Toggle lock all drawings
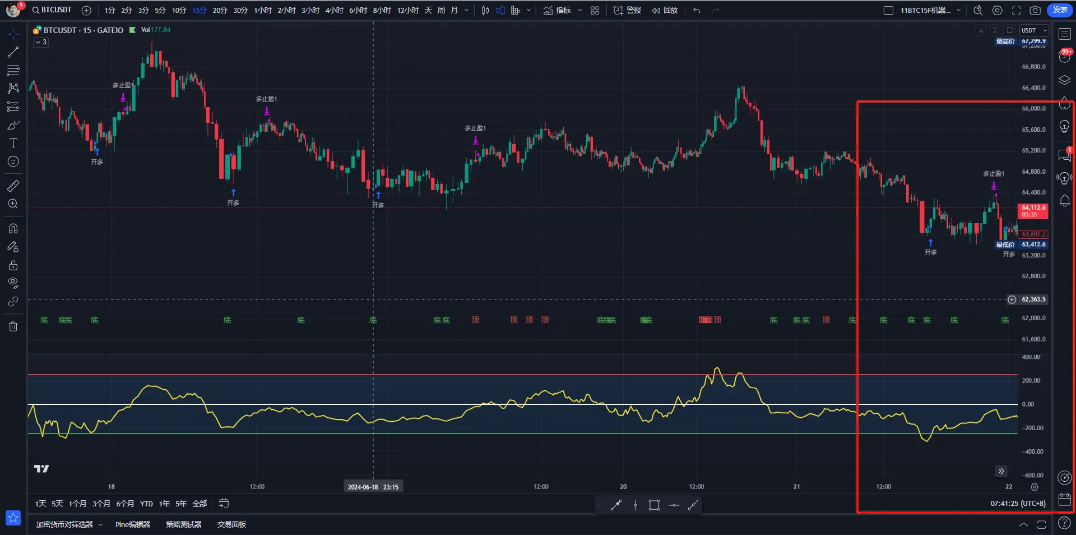 [13, 265]
